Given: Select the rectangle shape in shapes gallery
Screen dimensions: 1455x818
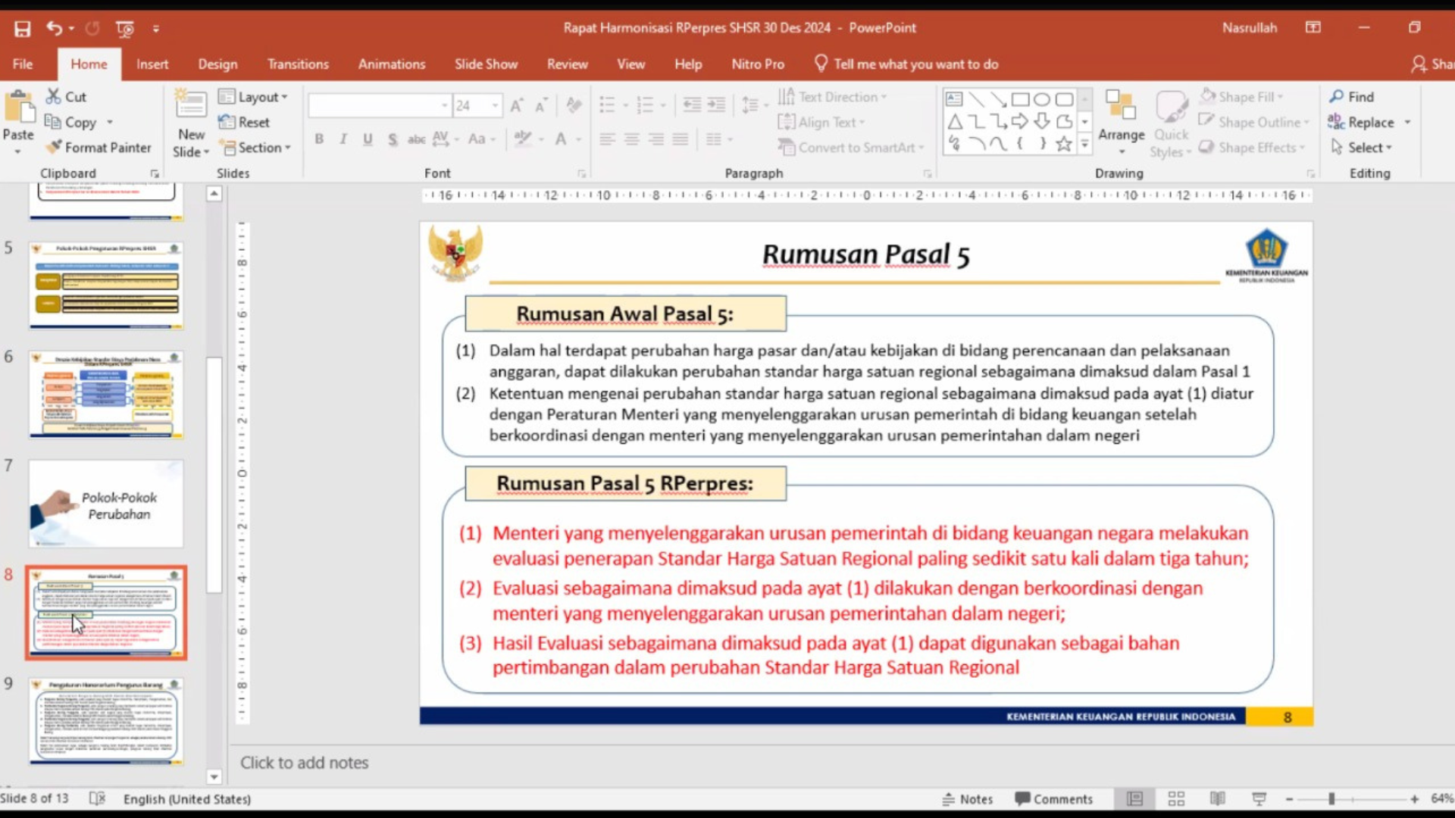Looking at the screenshot, I should point(1020,99).
